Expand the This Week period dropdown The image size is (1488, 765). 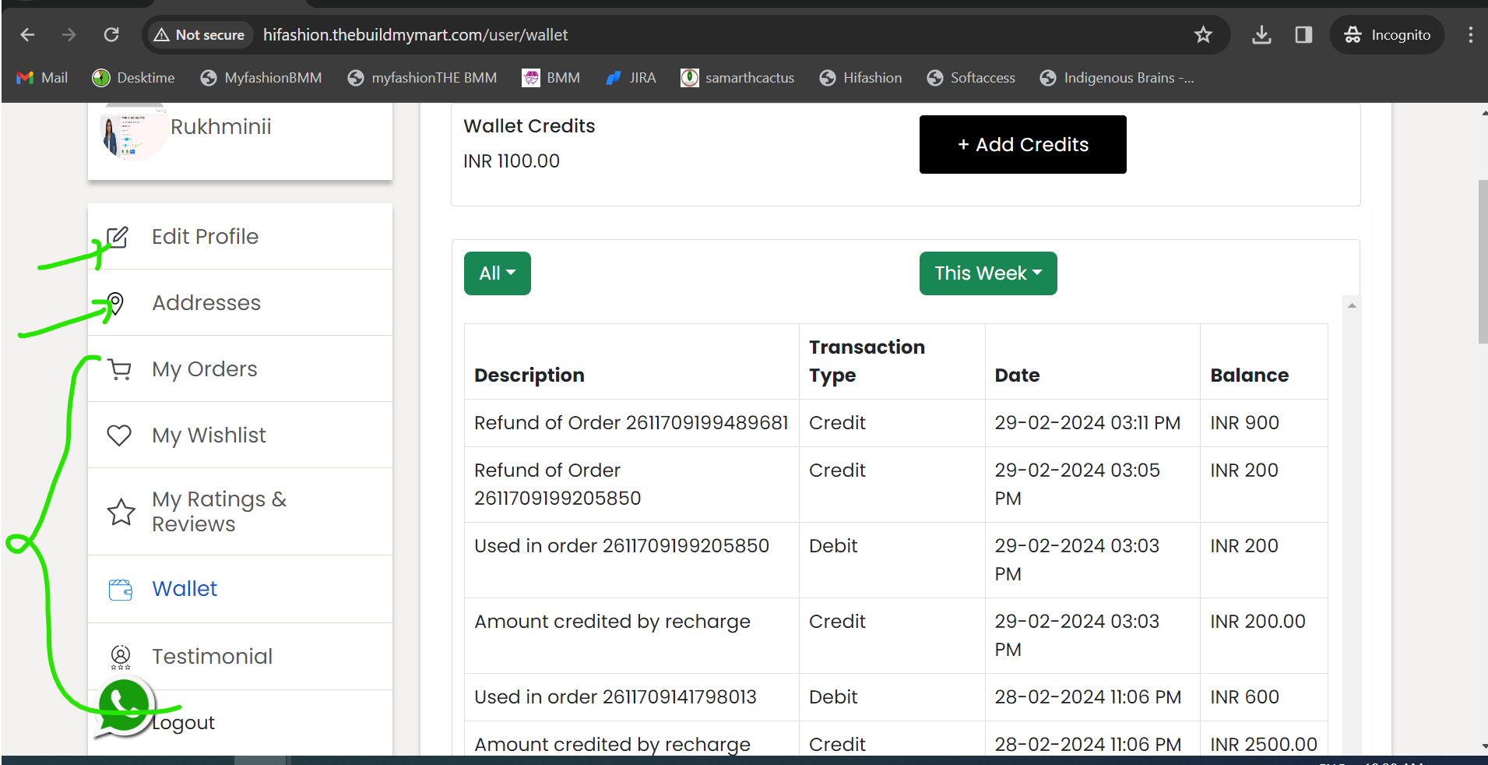pos(988,273)
